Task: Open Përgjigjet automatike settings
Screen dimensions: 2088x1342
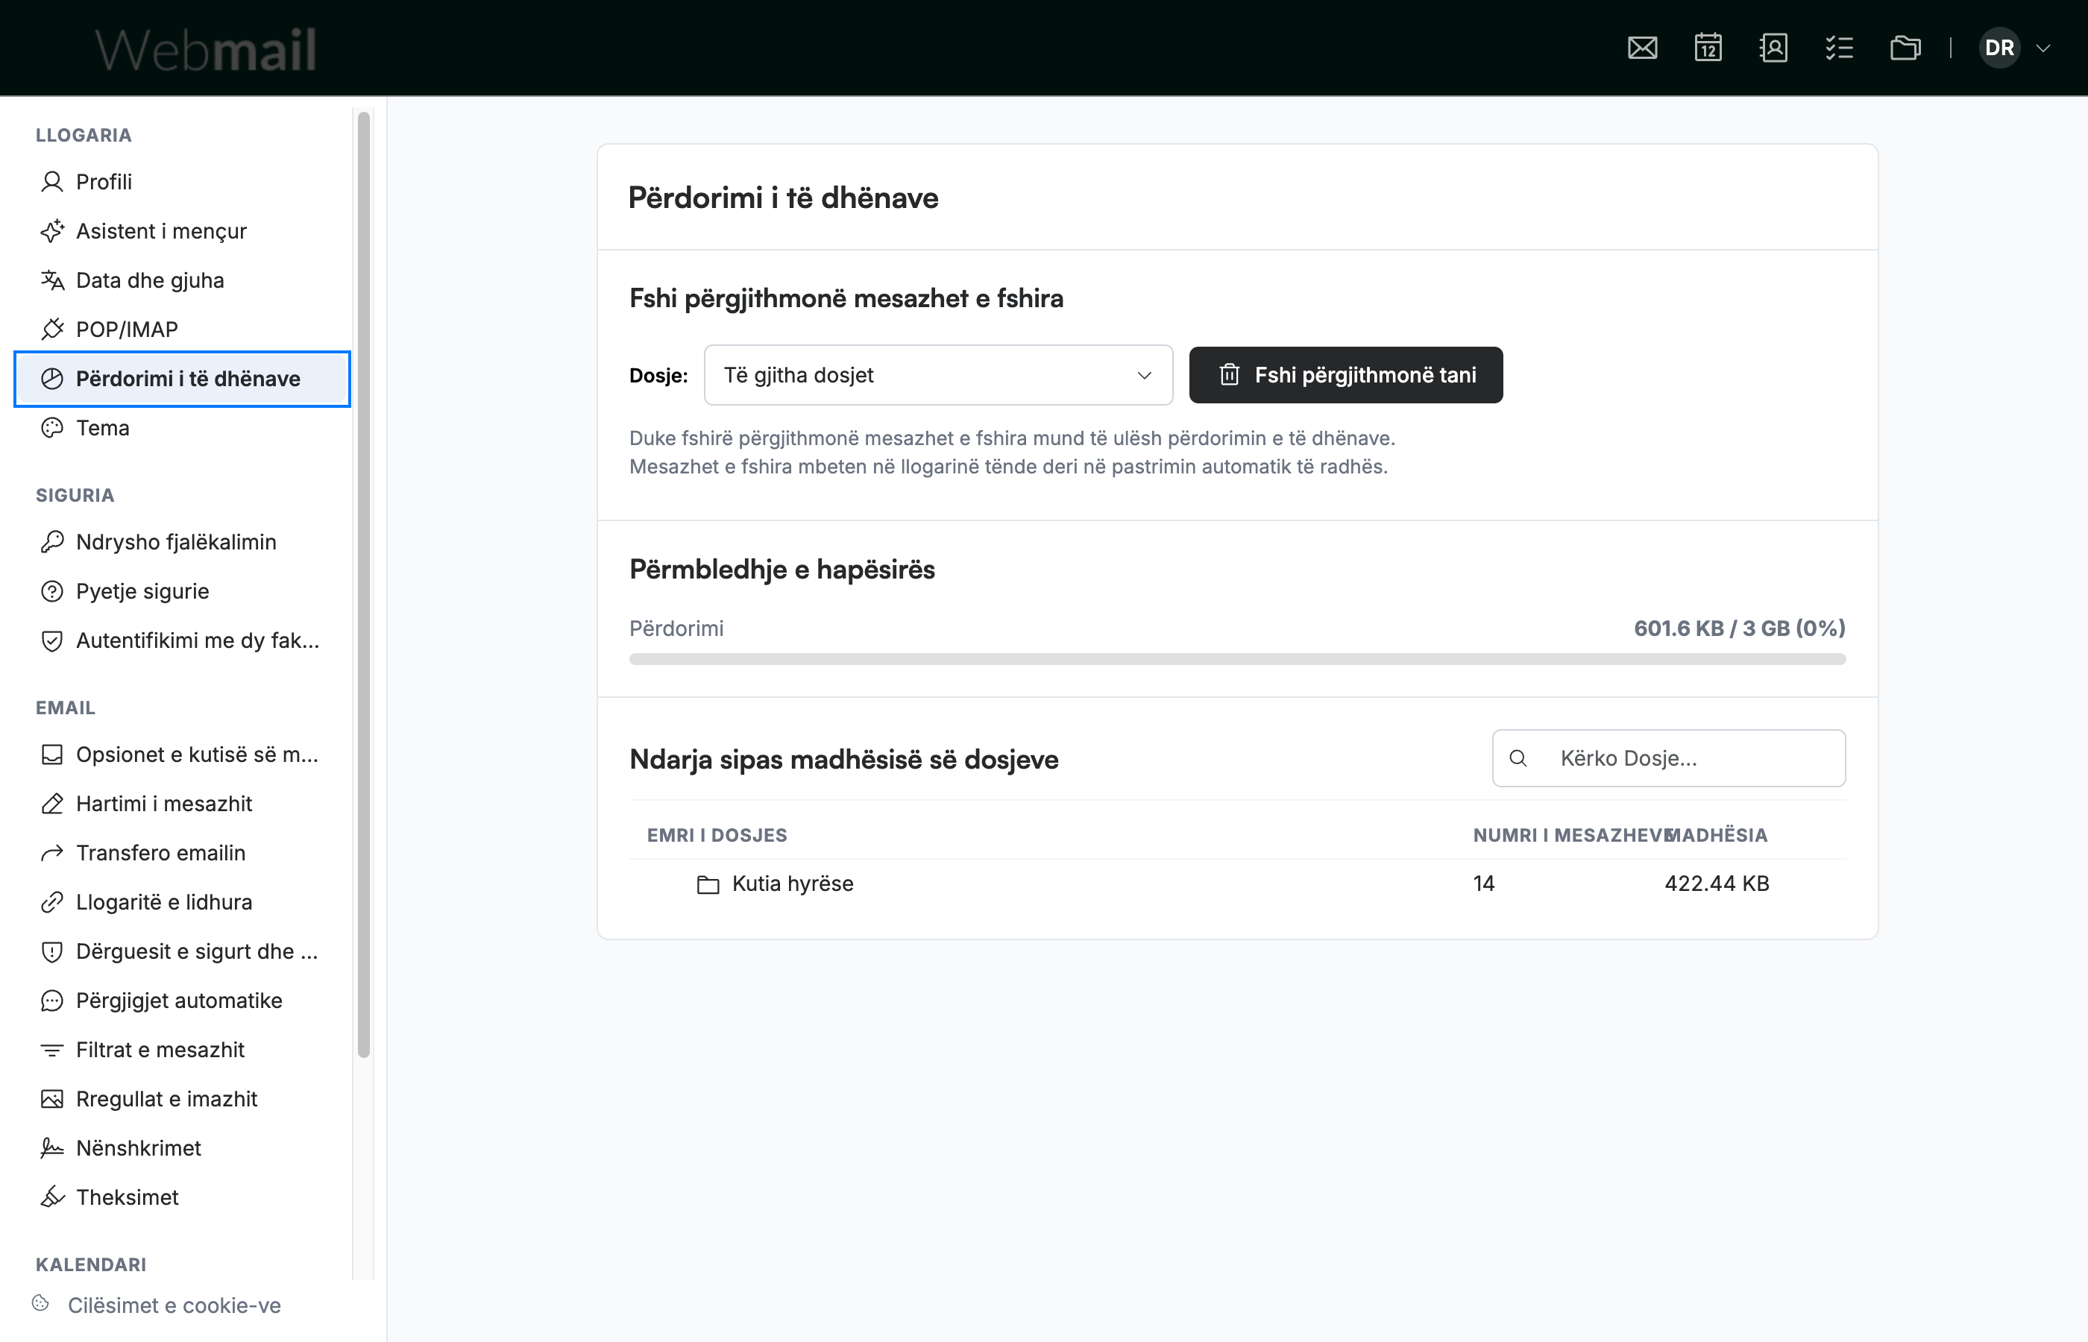Action: click(x=182, y=1001)
